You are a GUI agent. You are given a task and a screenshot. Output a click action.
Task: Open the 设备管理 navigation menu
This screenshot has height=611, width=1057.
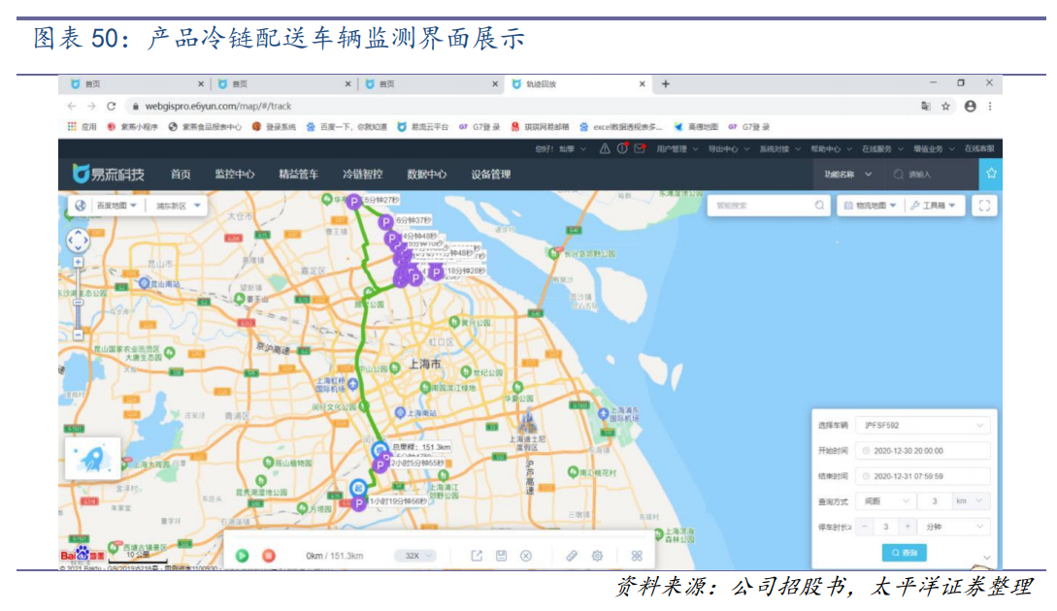click(491, 175)
